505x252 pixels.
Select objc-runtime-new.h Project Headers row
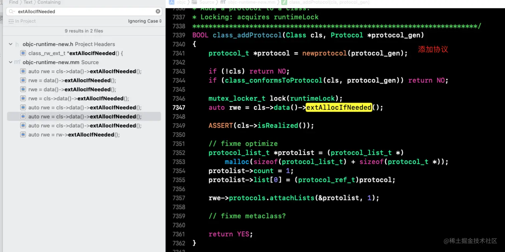(x=84, y=44)
